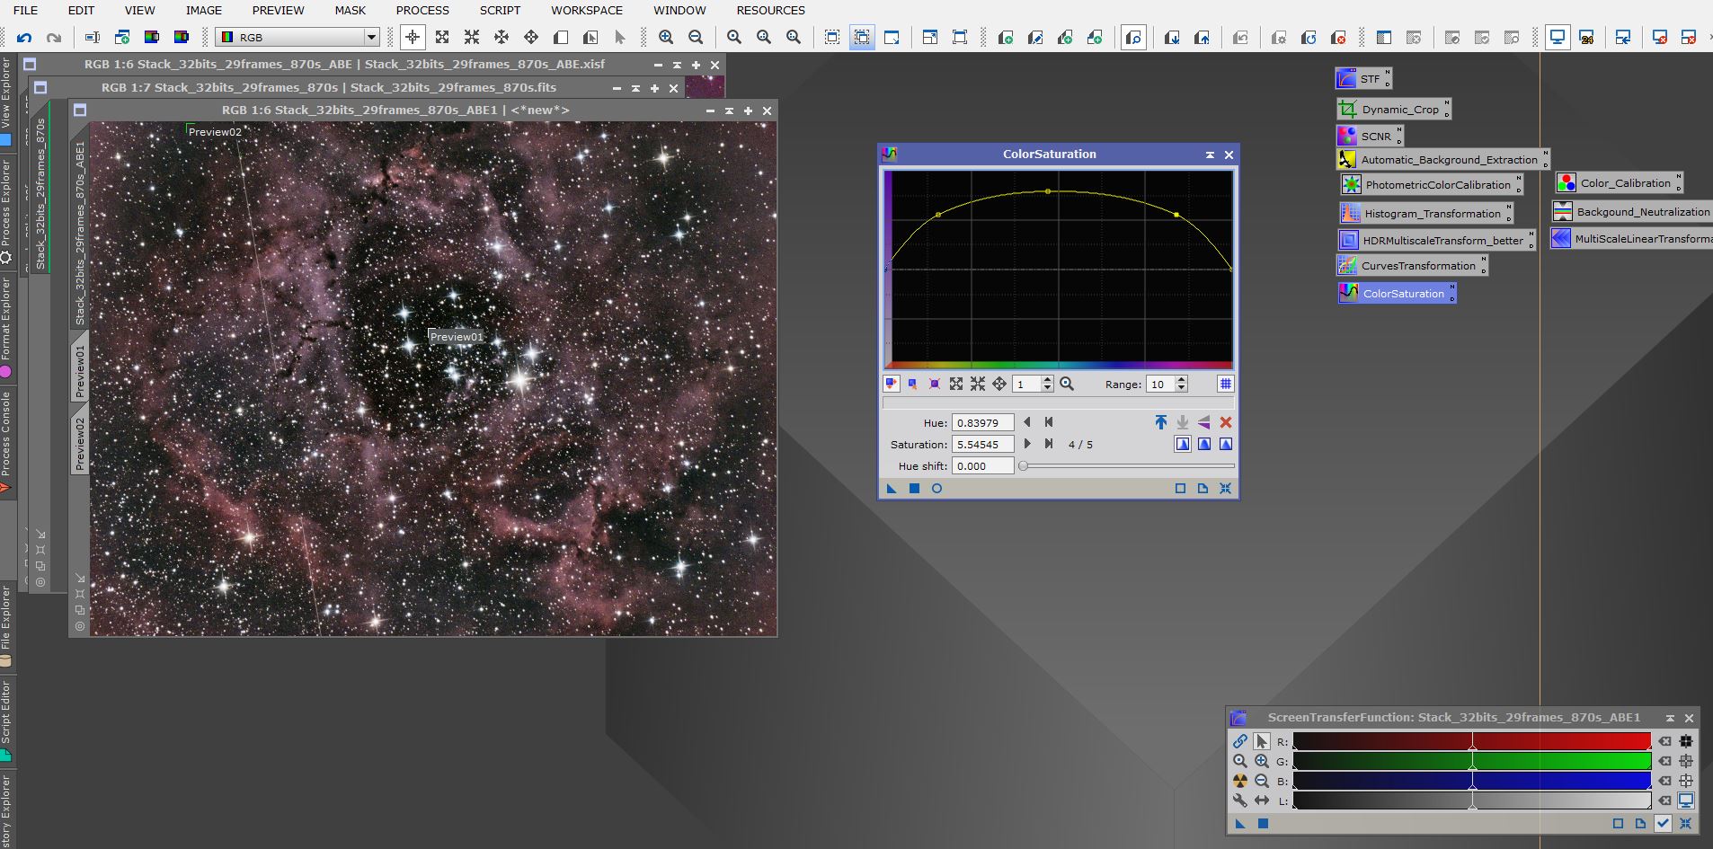Click STF zoom-out magnifier next to B channel
The height and width of the screenshot is (849, 1713).
1262,781
